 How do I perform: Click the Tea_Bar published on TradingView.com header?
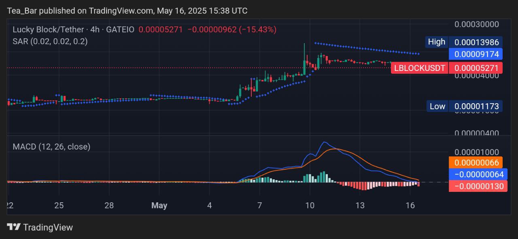click(x=127, y=11)
